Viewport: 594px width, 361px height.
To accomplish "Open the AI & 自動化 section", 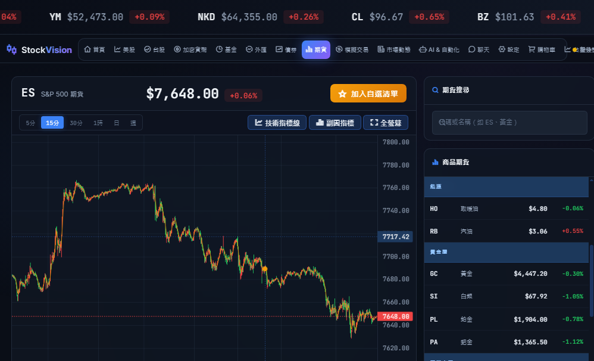I will point(439,49).
